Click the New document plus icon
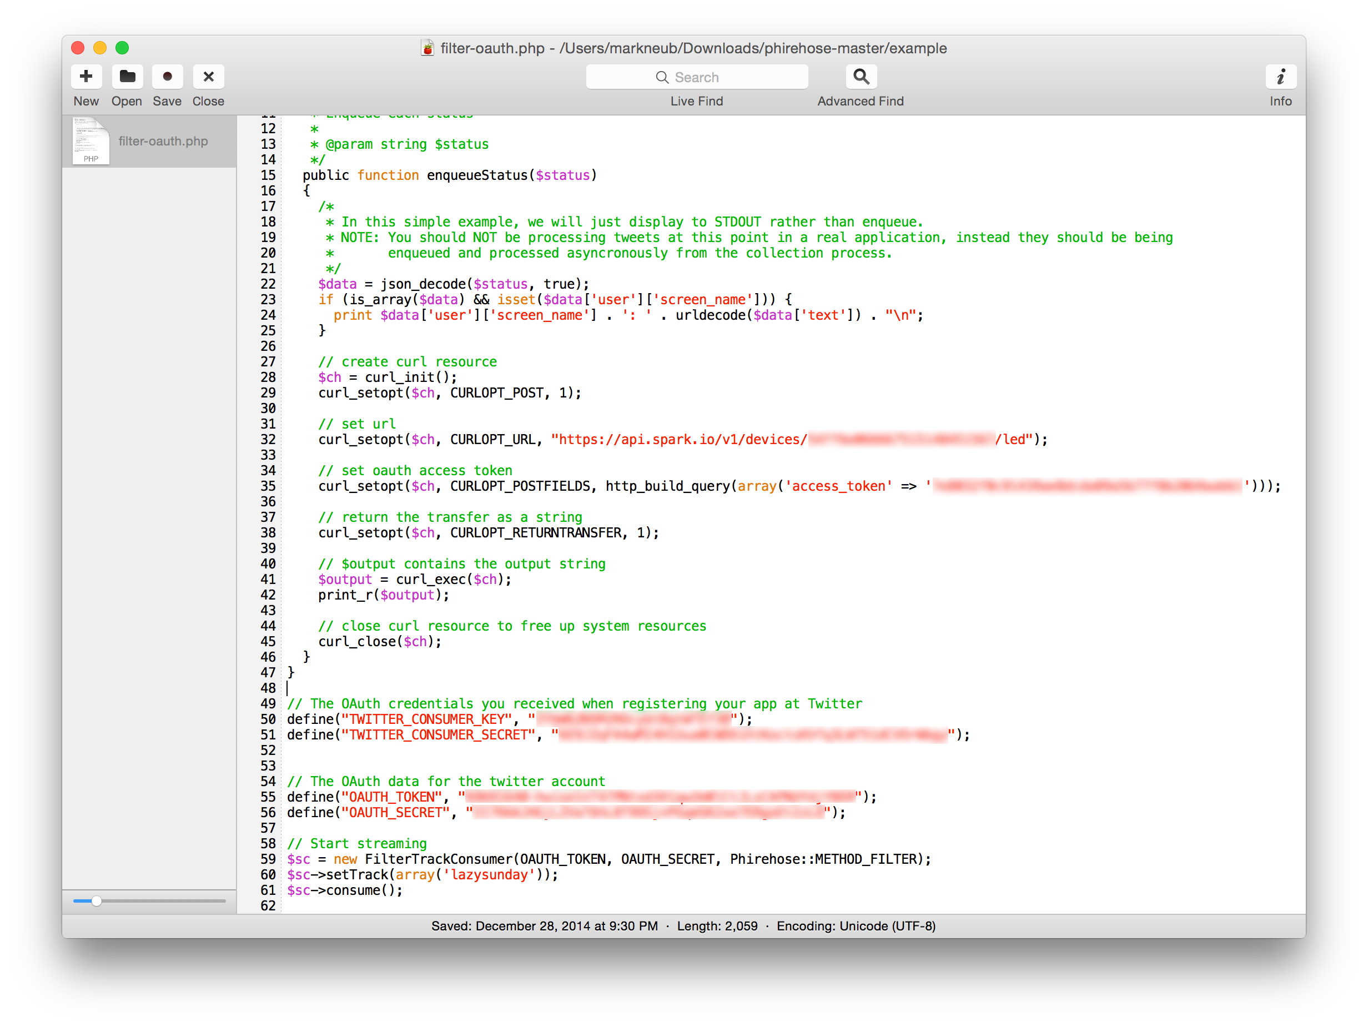Screen dimensions: 1368x1027 click(86, 77)
